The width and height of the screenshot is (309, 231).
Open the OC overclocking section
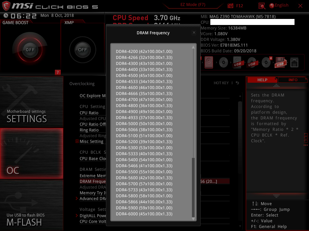31,153
